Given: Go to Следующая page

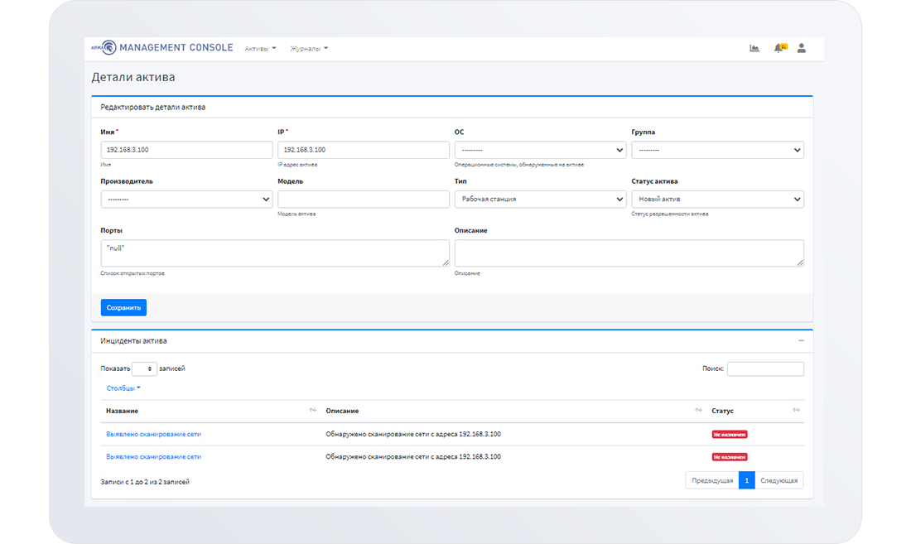Looking at the screenshot, I should (779, 480).
